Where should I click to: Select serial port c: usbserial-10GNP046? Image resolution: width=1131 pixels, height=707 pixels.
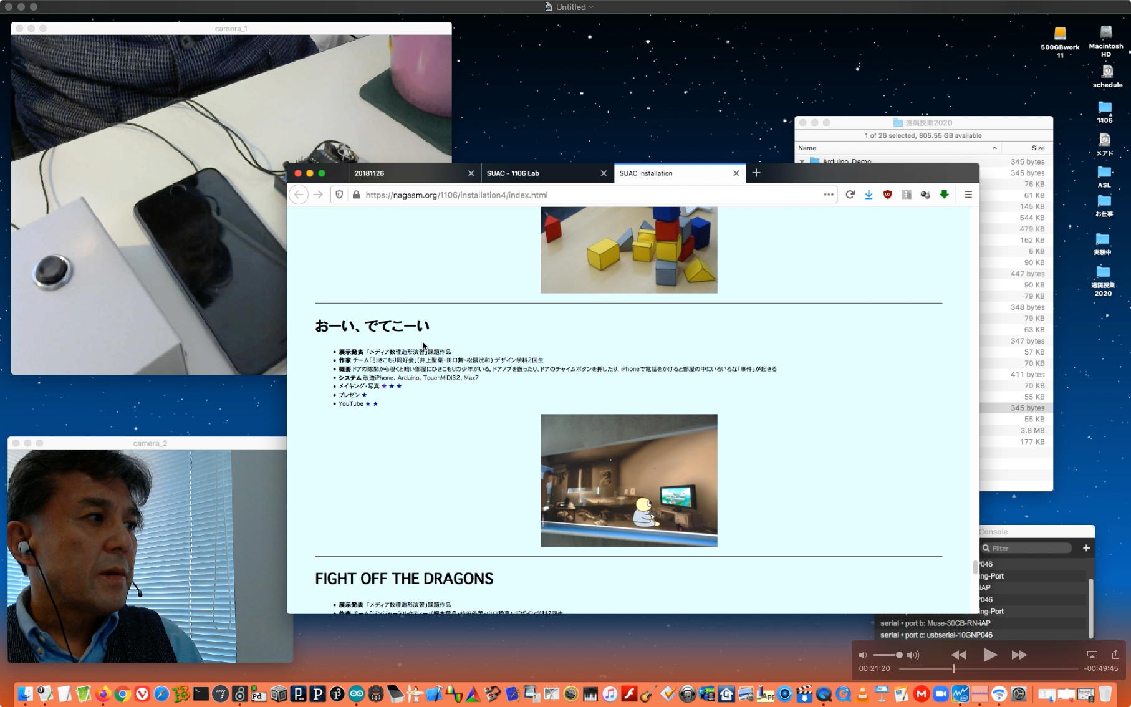[936, 635]
